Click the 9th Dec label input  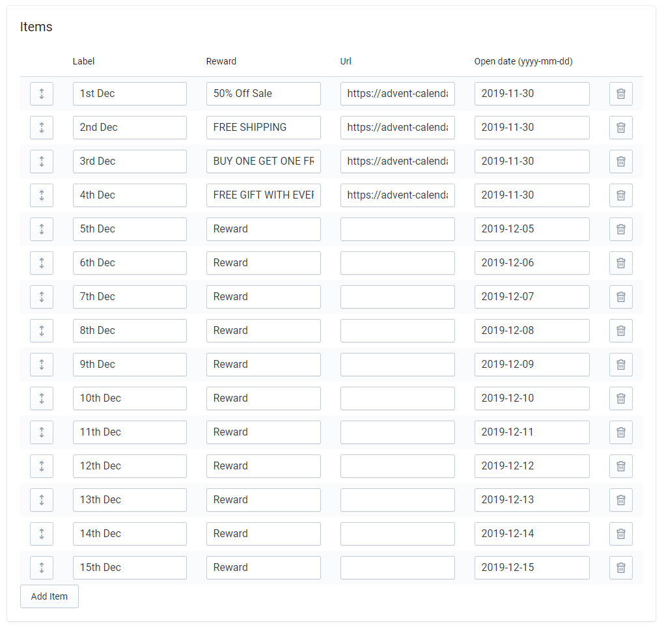pos(130,365)
